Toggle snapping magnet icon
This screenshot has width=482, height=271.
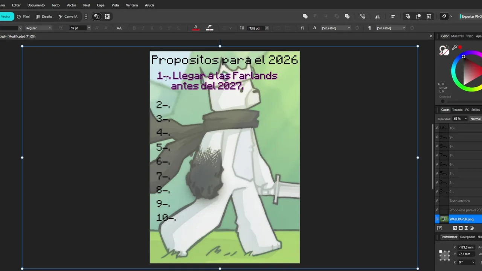pyautogui.click(x=444, y=17)
